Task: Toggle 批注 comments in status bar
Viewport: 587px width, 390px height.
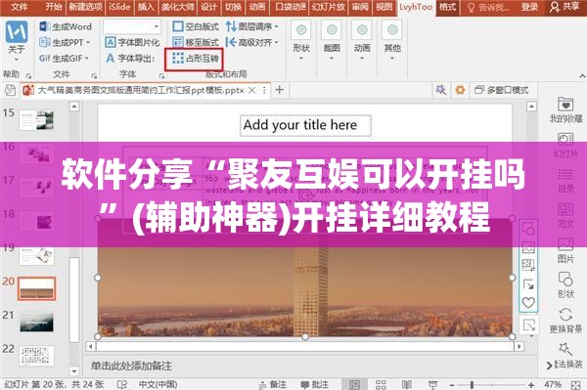Action: 315,384
